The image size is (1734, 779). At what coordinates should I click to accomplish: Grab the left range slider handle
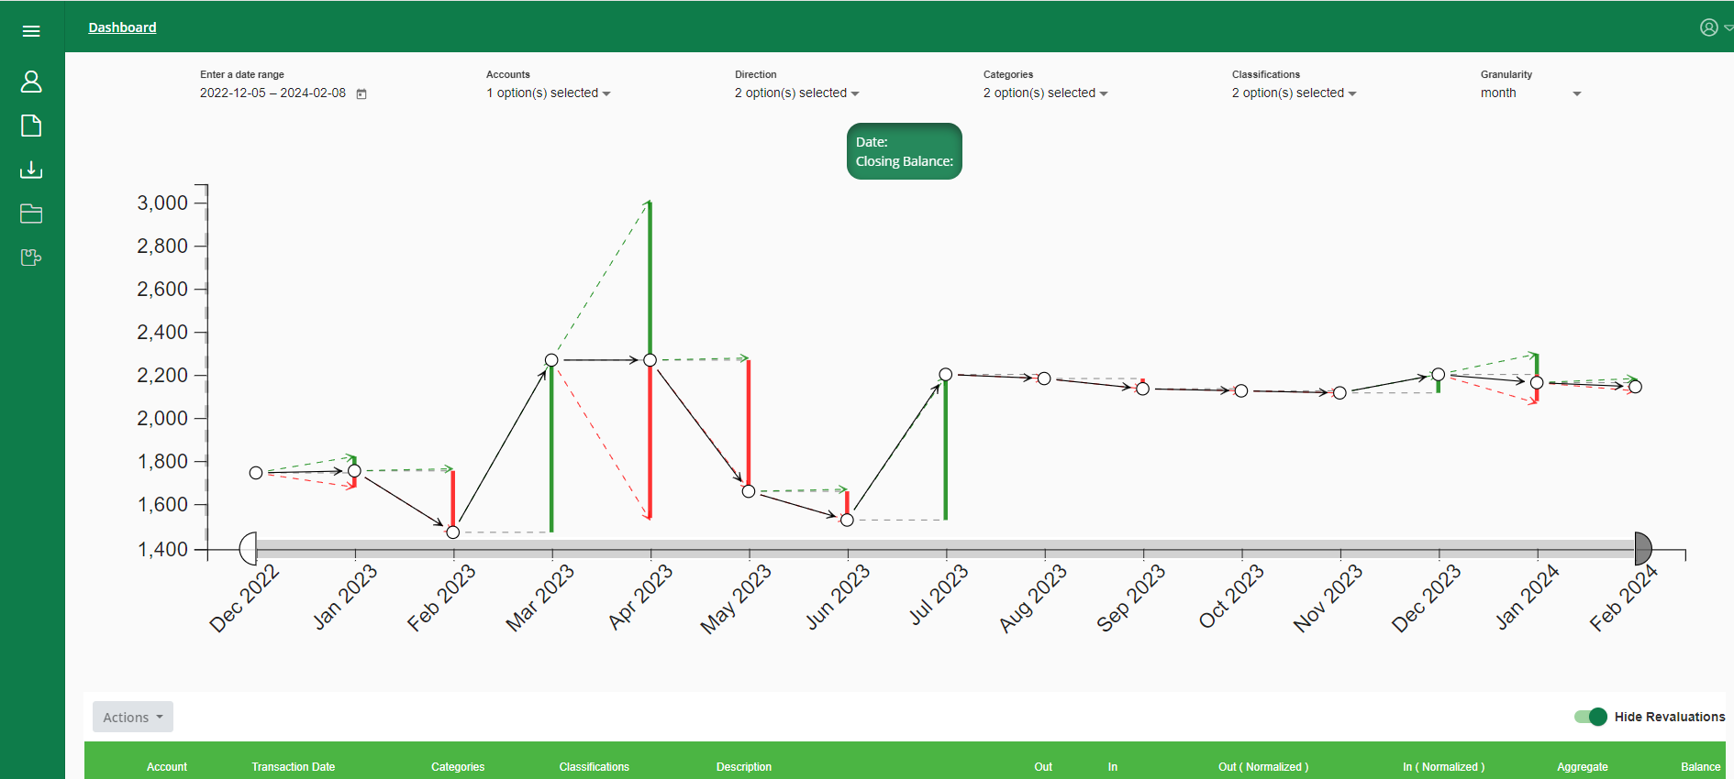248,549
